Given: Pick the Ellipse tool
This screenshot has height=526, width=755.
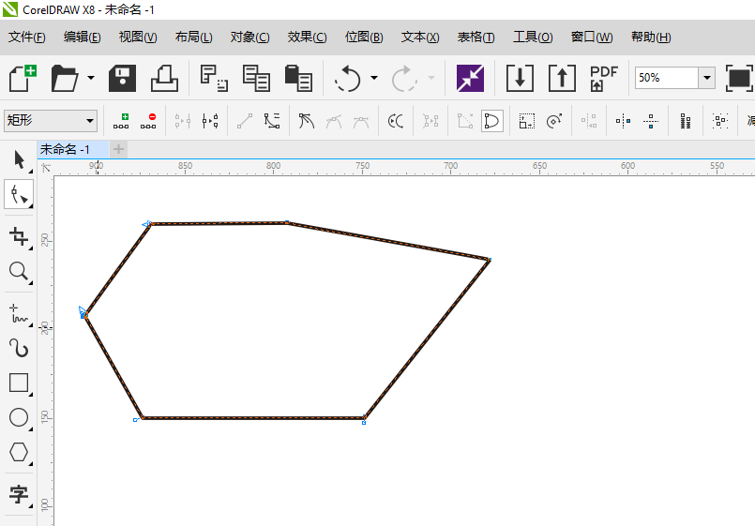Looking at the screenshot, I should (19, 417).
